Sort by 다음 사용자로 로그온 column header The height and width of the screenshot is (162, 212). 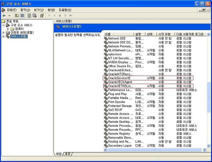(x=191, y=34)
